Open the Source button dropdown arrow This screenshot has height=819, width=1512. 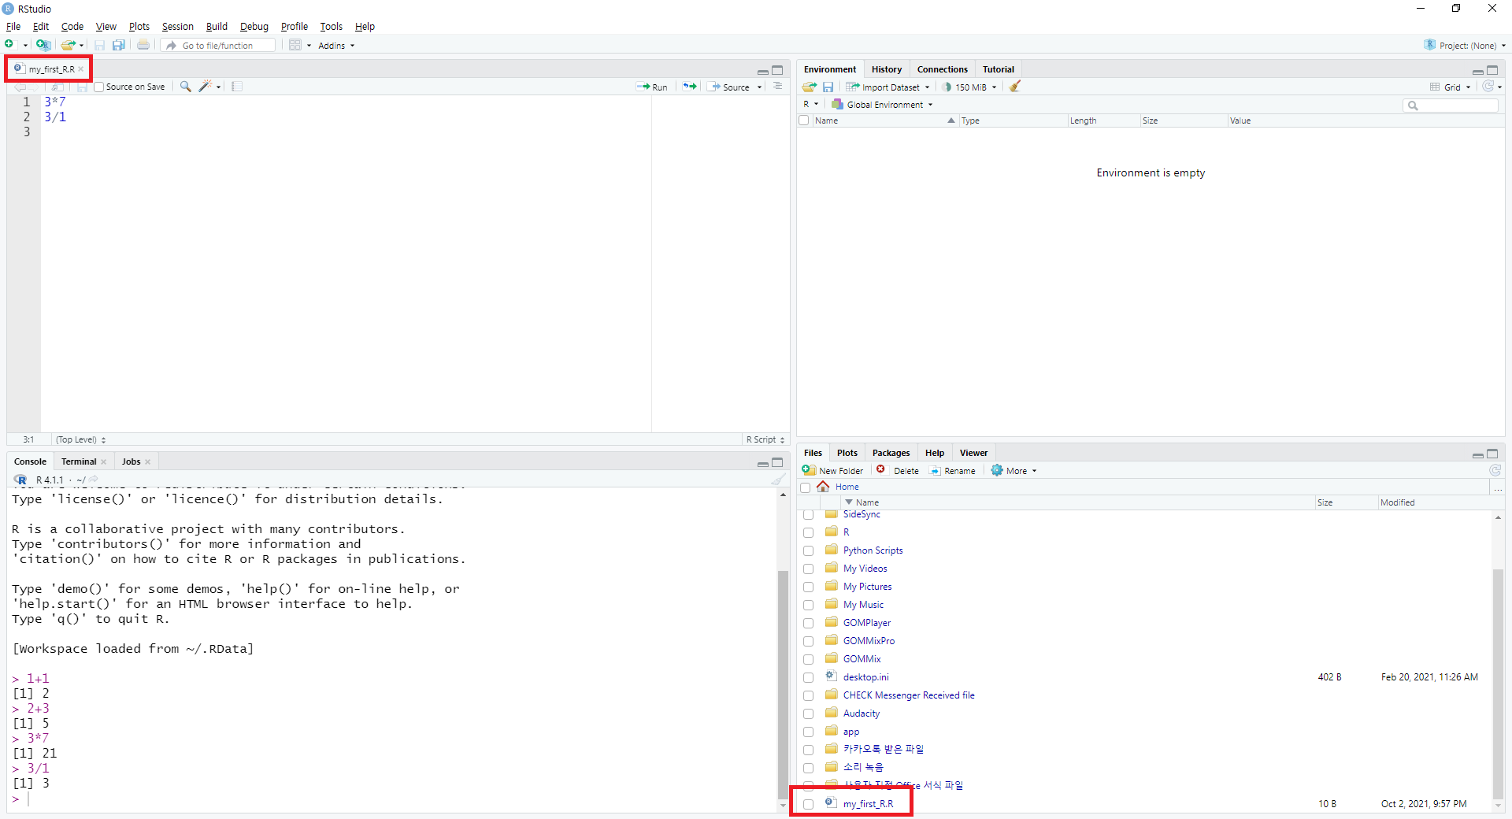coord(760,87)
